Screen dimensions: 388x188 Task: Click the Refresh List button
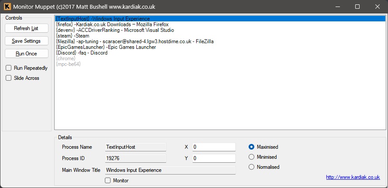coord(27,28)
